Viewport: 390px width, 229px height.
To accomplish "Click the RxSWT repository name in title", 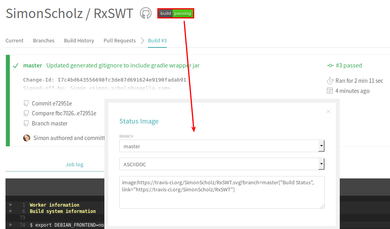I will [113, 13].
